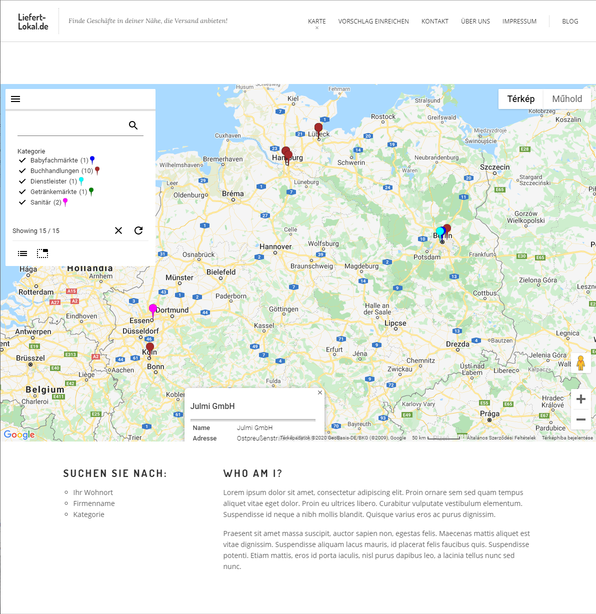
Task: Open ÜBER UNS page
Action: tap(475, 21)
